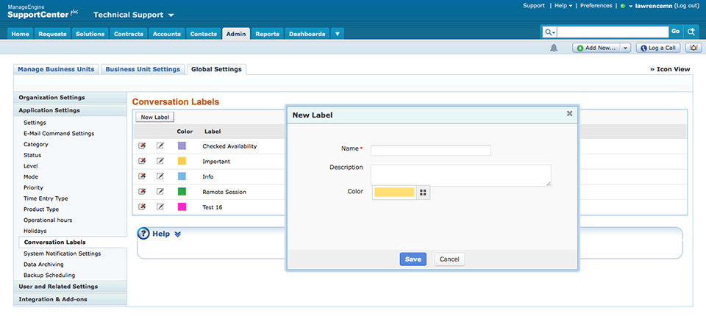Delete the Test 16 label
Image resolution: width=706 pixels, height=316 pixels.
coord(142,207)
